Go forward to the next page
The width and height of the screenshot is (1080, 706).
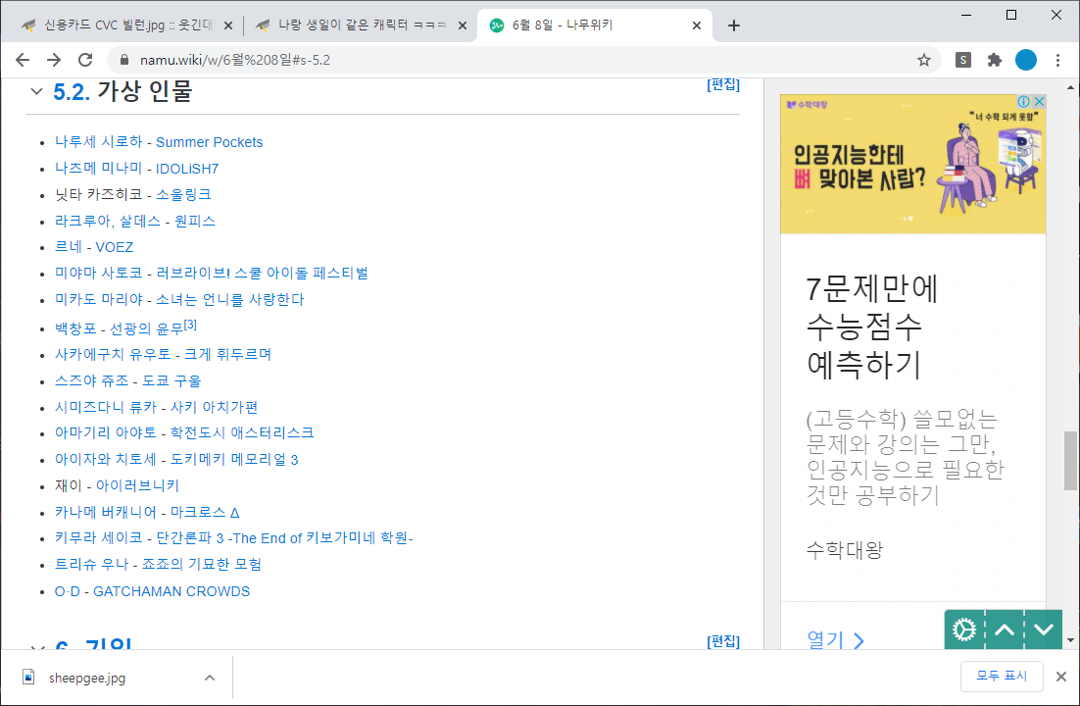(54, 60)
